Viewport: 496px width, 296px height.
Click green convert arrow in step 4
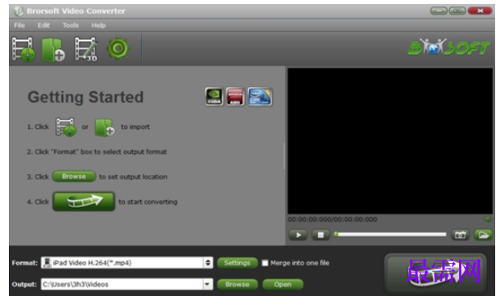[84, 202]
